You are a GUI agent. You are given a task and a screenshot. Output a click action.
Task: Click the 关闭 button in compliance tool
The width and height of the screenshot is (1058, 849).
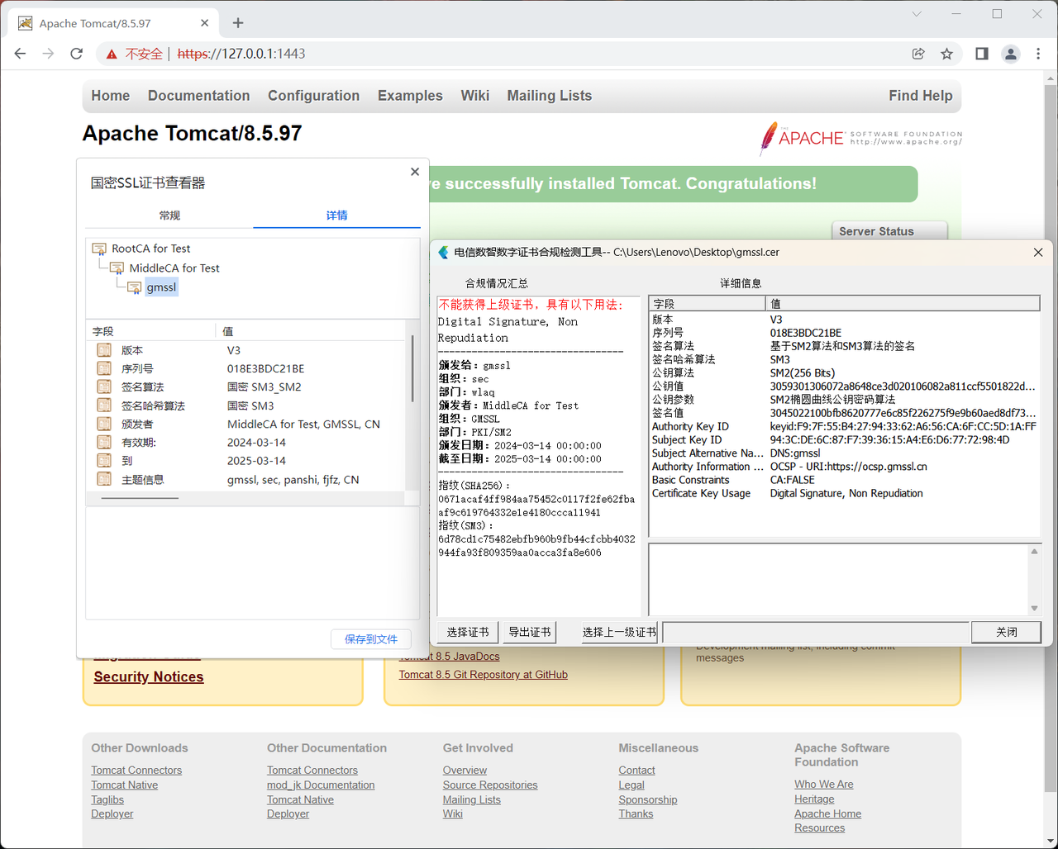[x=1006, y=633]
